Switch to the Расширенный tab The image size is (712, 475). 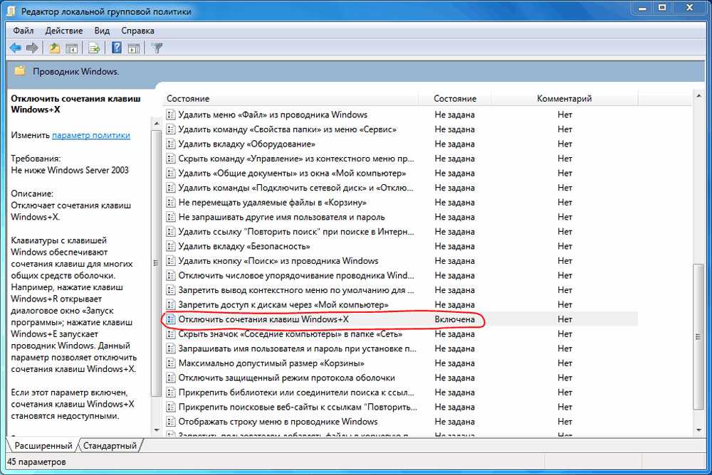click(43, 446)
